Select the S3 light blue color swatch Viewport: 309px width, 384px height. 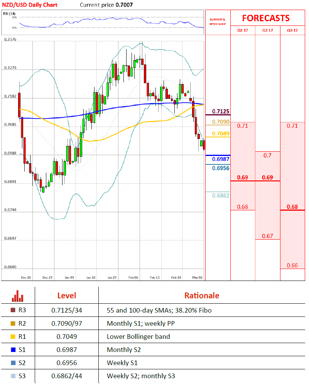coord(14,376)
